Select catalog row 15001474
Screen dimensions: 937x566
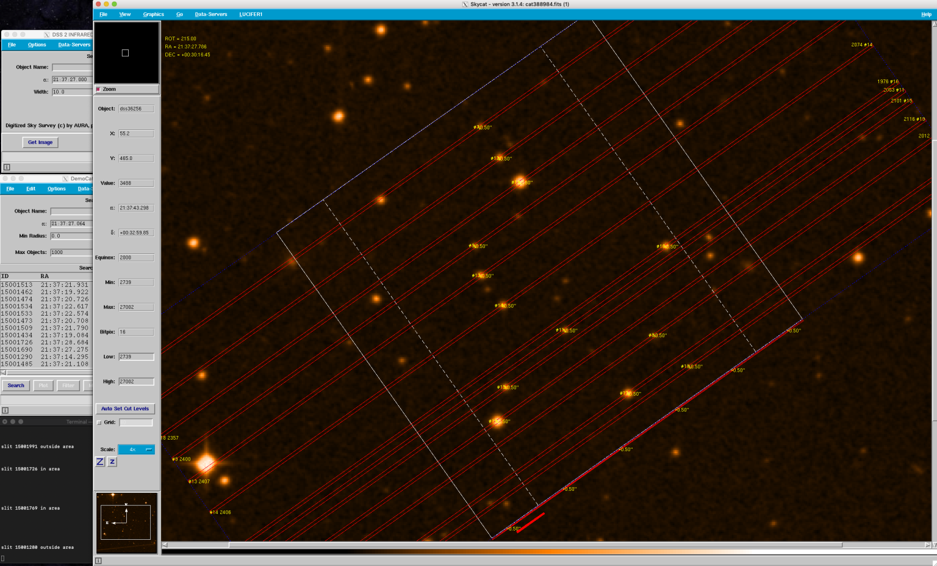click(46, 299)
